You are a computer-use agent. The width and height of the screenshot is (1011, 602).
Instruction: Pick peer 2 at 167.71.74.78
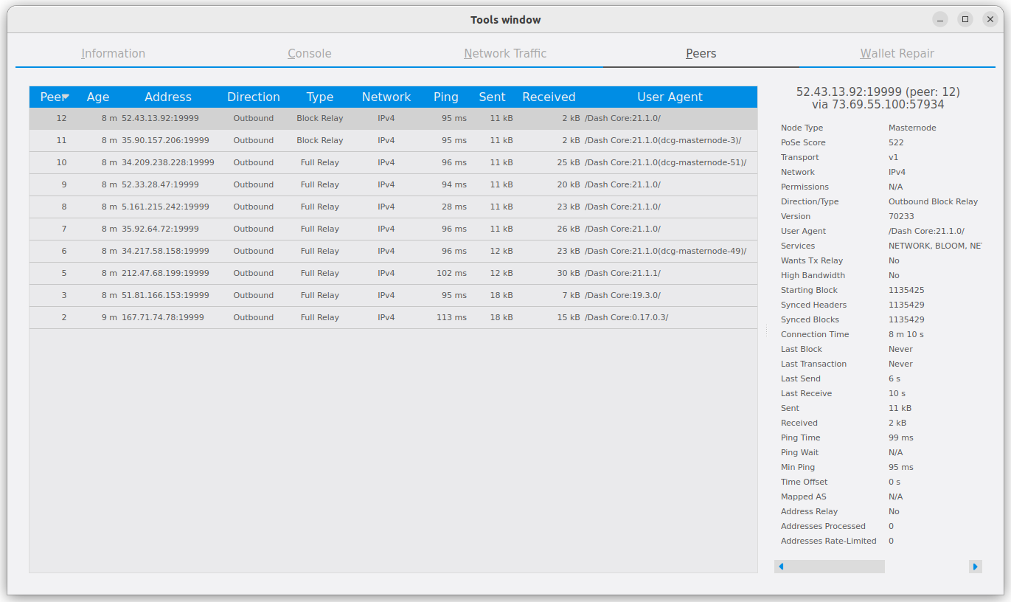[x=162, y=317]
